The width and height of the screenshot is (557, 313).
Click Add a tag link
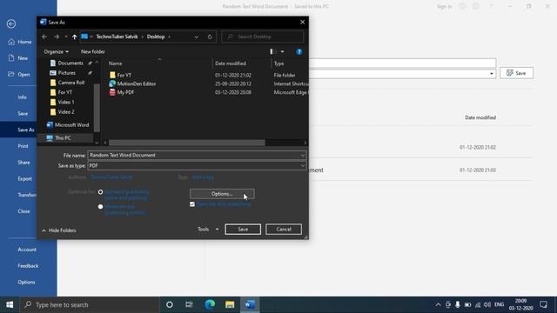click(x=203, y=177)
